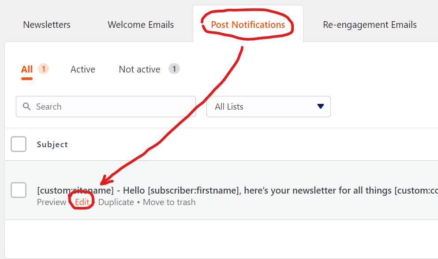438x259 pixels.
Task: Check the box for the sitename newsletter row
Action: pos(19,190)
